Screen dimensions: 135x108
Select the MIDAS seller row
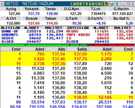(x=100, y=31)
